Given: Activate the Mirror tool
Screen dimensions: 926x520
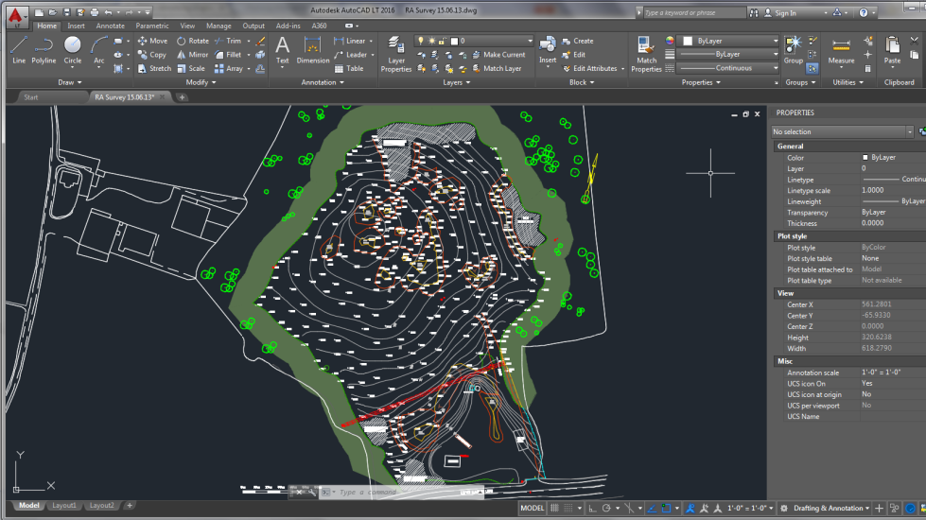Looking at the screenshot, I should (x=193, y=55).
